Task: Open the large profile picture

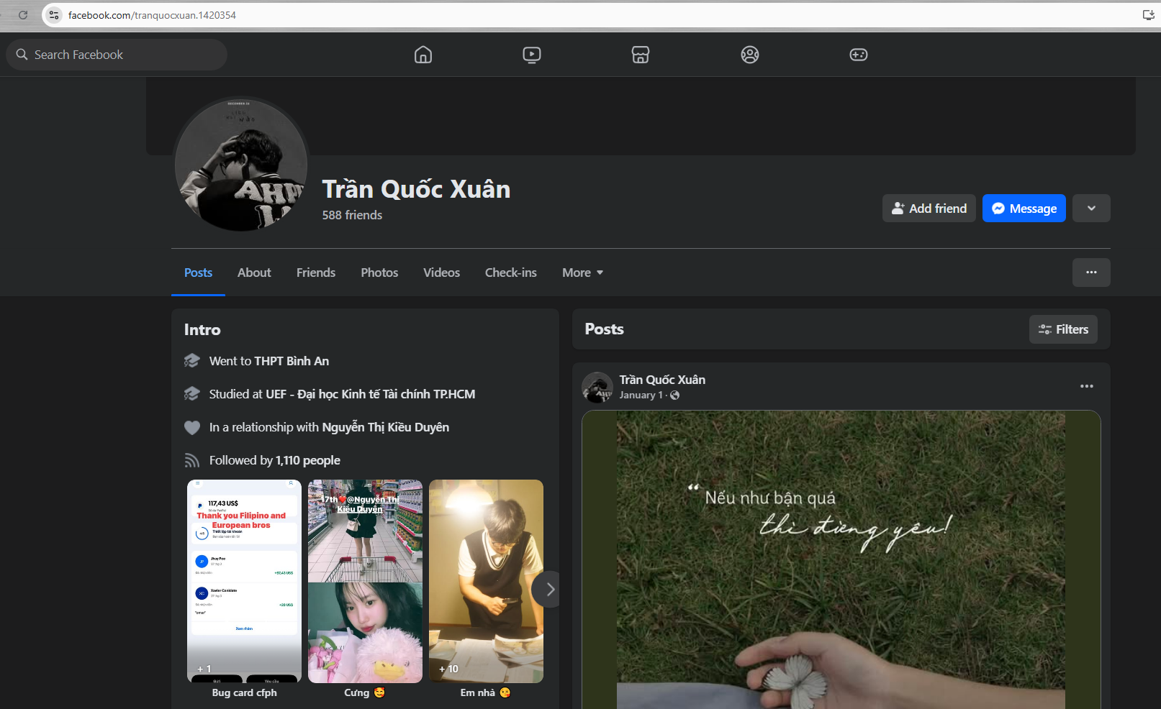Action: (x=241, y=165)
